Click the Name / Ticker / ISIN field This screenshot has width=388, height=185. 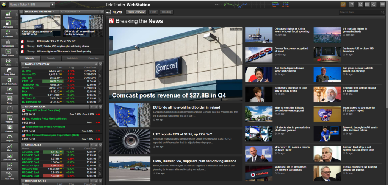(30, 5)
